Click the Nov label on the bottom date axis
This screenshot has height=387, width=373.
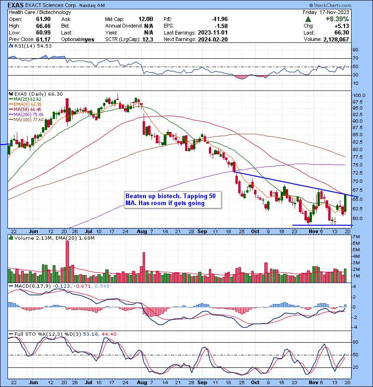(x=313, y=382)
